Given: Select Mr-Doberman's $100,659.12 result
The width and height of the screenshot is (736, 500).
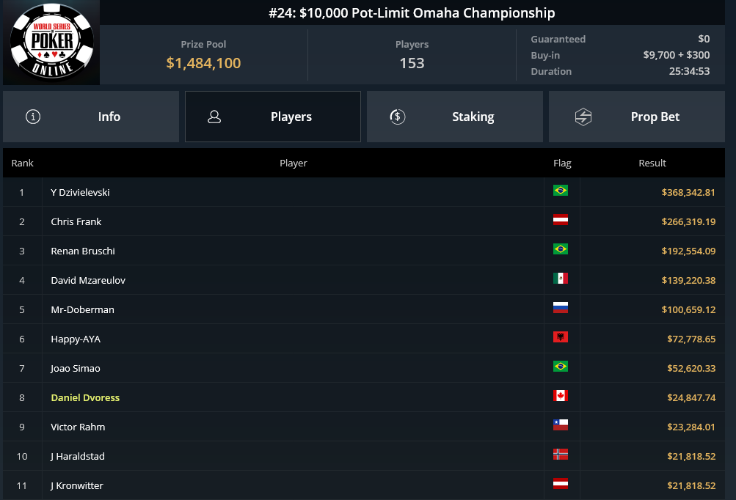Looking at the screenshot, I should (688, 309).
